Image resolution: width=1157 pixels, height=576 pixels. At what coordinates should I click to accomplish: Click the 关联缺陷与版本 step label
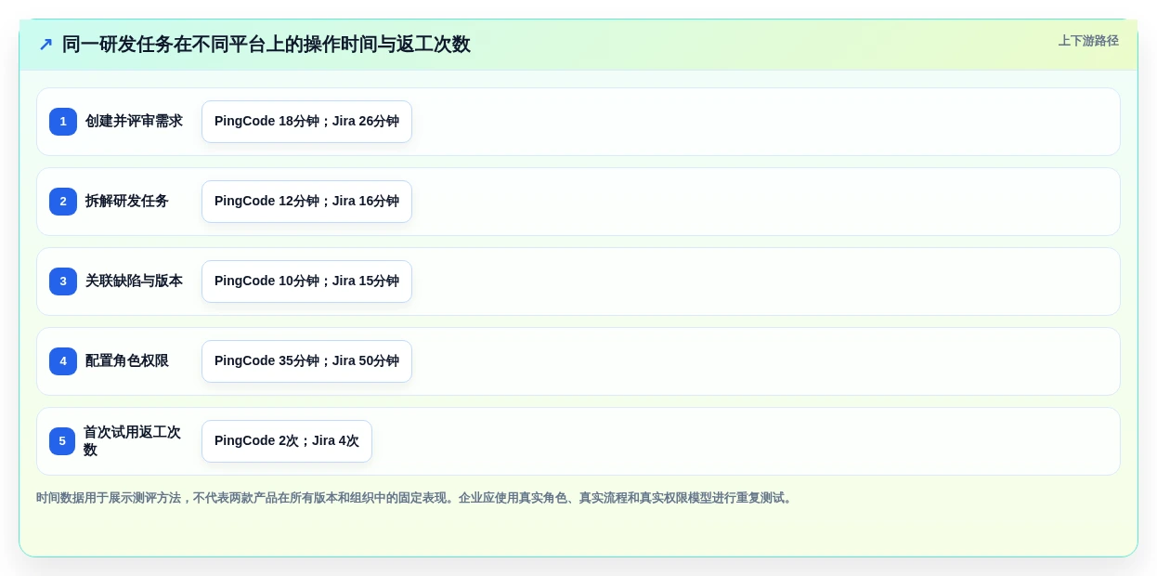[x=134, y=281]
